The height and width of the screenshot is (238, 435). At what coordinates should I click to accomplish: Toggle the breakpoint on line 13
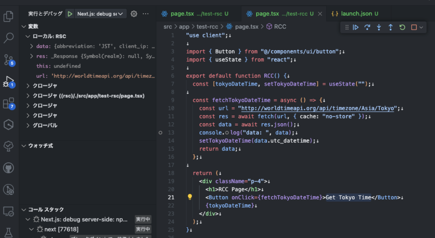click(x=160, y=132)
